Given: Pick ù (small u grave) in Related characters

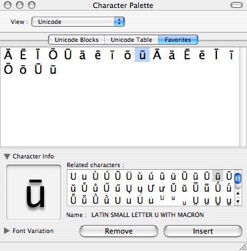Looking at the screenshot, I should coord(140,176).
